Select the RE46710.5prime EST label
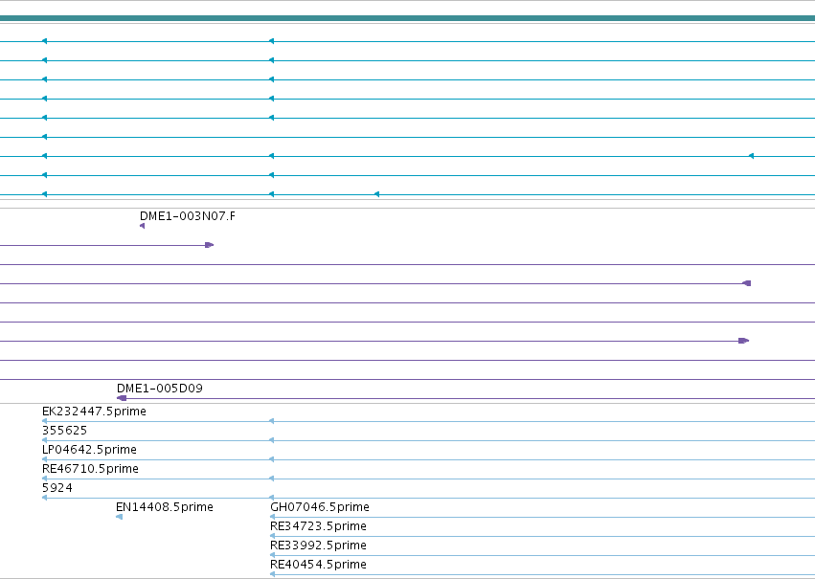The height and width of the screenshot is (579, 815). coord(90,469)
